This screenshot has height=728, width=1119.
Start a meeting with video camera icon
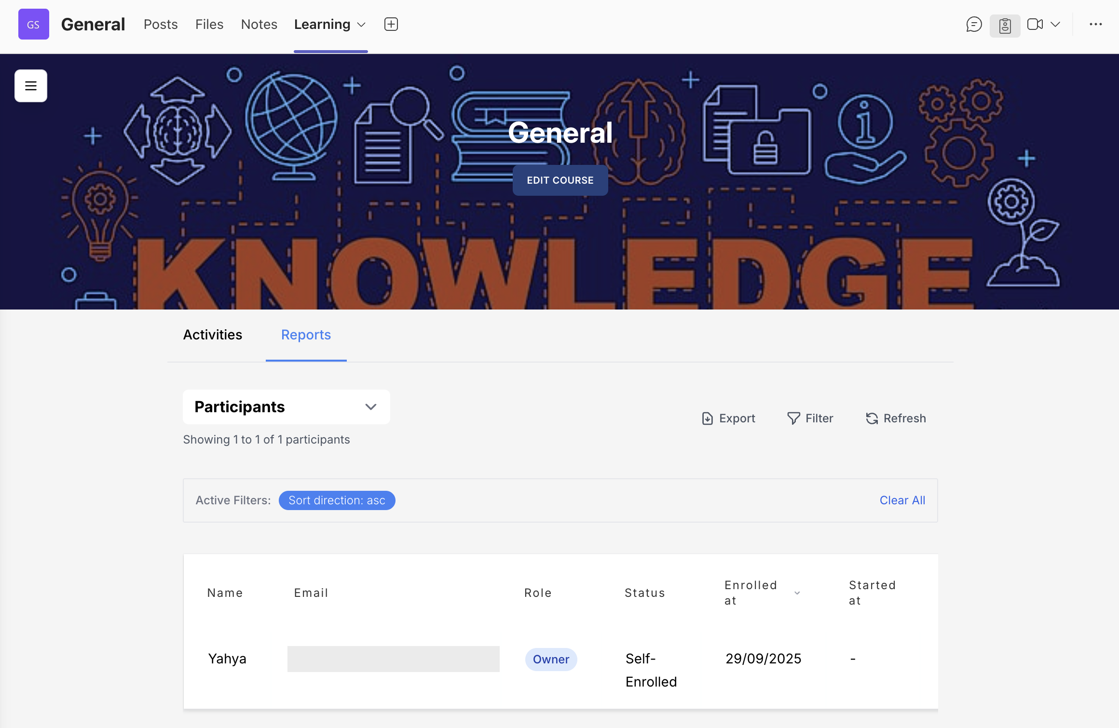coord(1035,24)
